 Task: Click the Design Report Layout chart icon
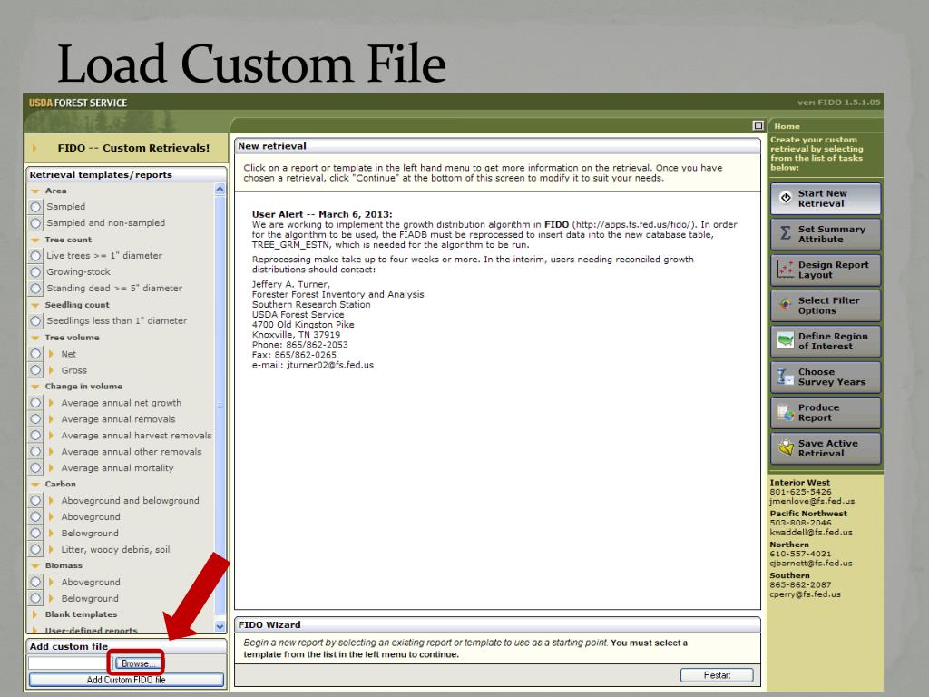point(785,270)
